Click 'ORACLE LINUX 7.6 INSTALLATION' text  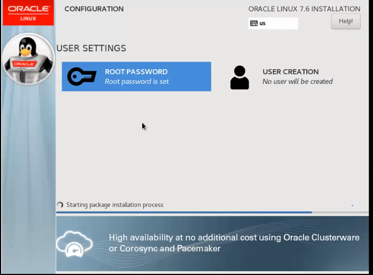pos(304,9)
